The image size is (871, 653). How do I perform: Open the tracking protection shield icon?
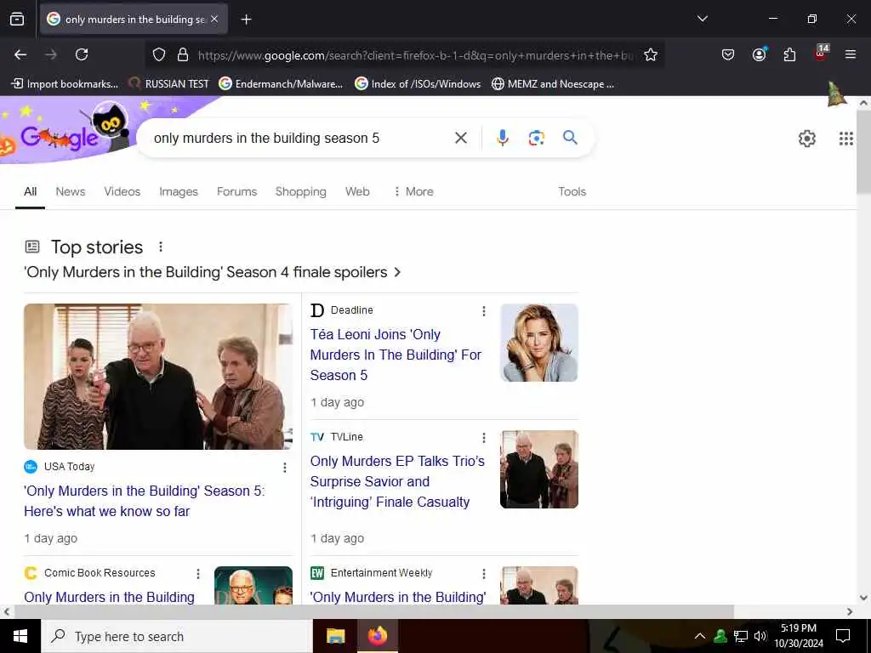click(x=159, y=55)
